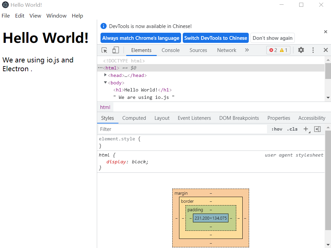Click the Electron app icon in title bar
This screenshot has width=331, height=248.
5,5
